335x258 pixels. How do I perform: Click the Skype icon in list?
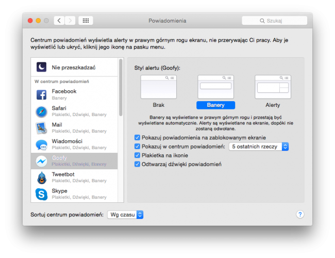(41, 194)
